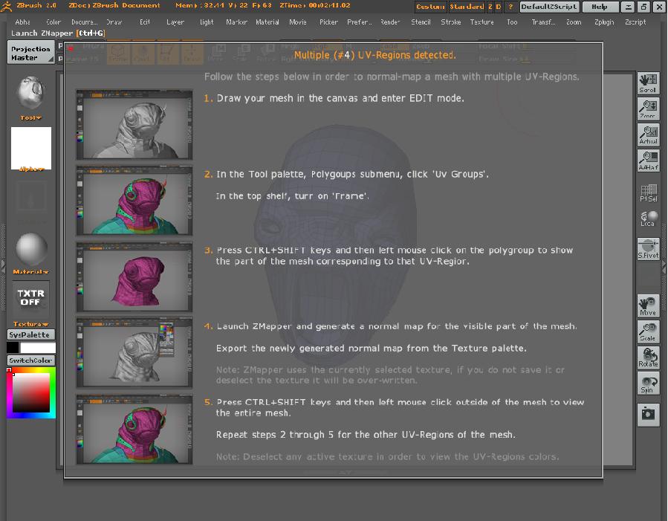Click step 2 UV Groups thumbnail
Image resolution: width=668 pixels, height=521 pixels.
pos(134,201)
